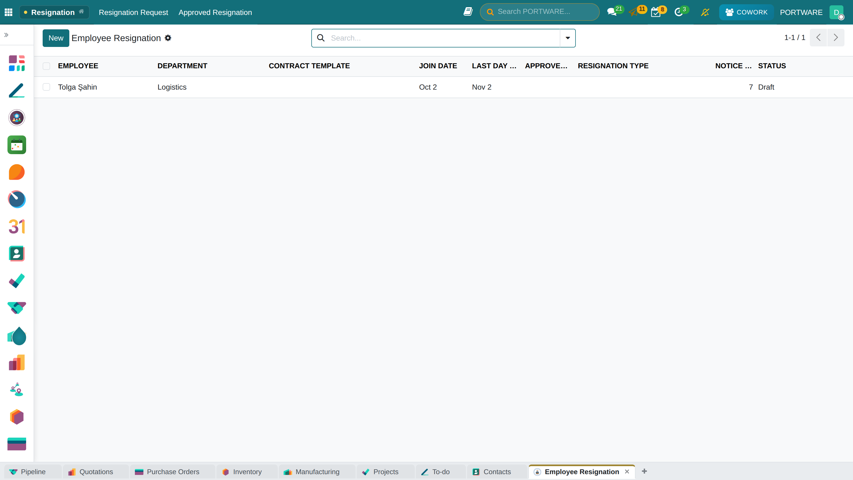Open the user avatar menu
853x480 pixels.
coord(836,12)
